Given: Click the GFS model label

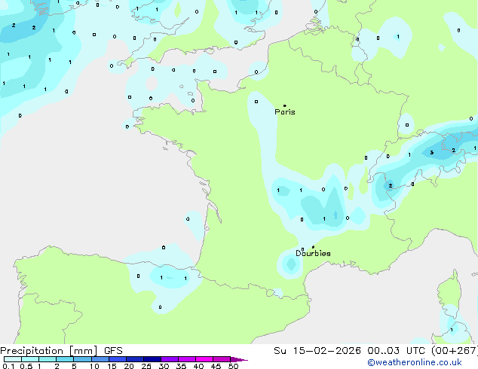Looking at the screenshot, I should (113, 351).
